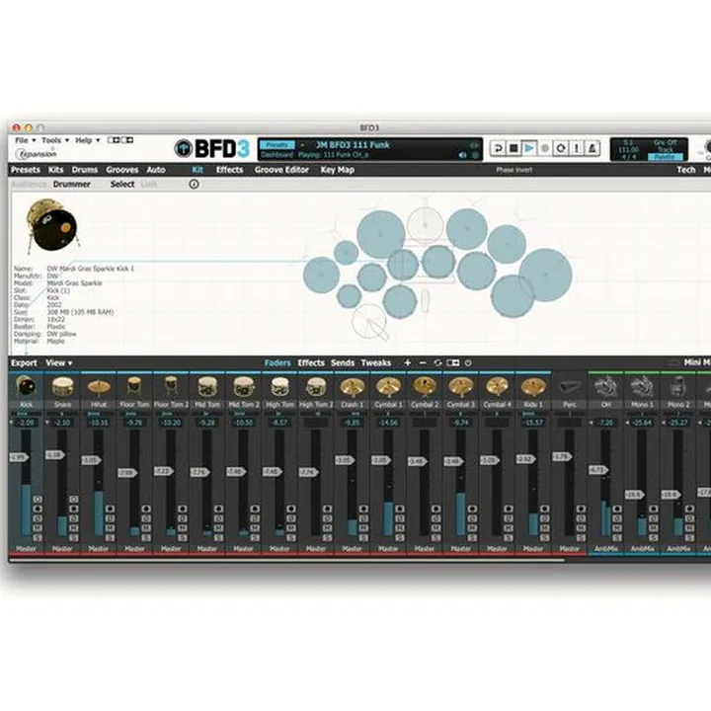Select the Hihat channel icon
This screenshot has height=711, width=711.
coord(99,387)
